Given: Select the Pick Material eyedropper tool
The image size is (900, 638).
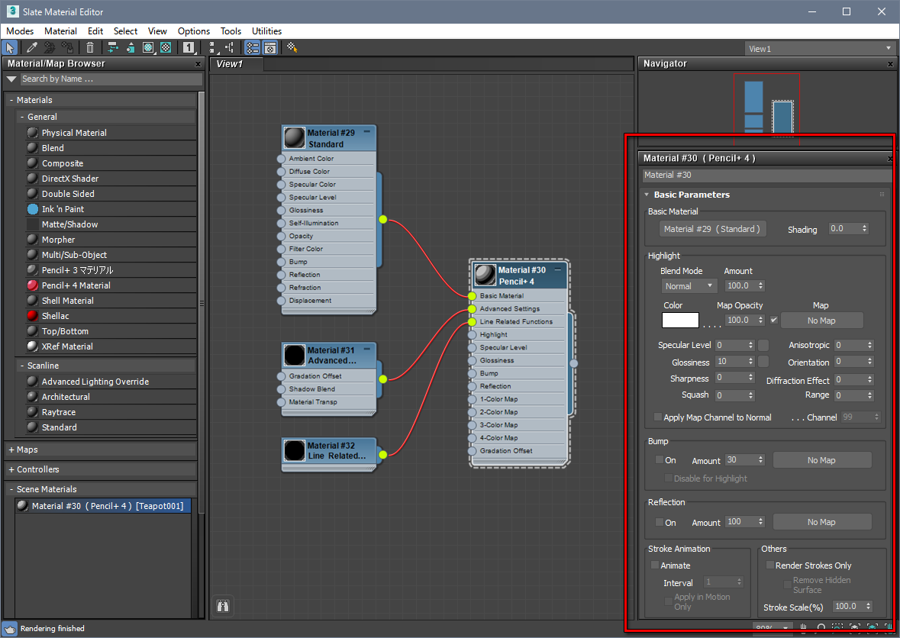Looking at the screenshot, I should [32, 47].
